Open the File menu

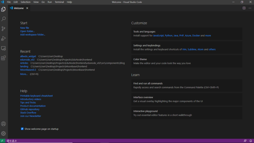point(9,2)
